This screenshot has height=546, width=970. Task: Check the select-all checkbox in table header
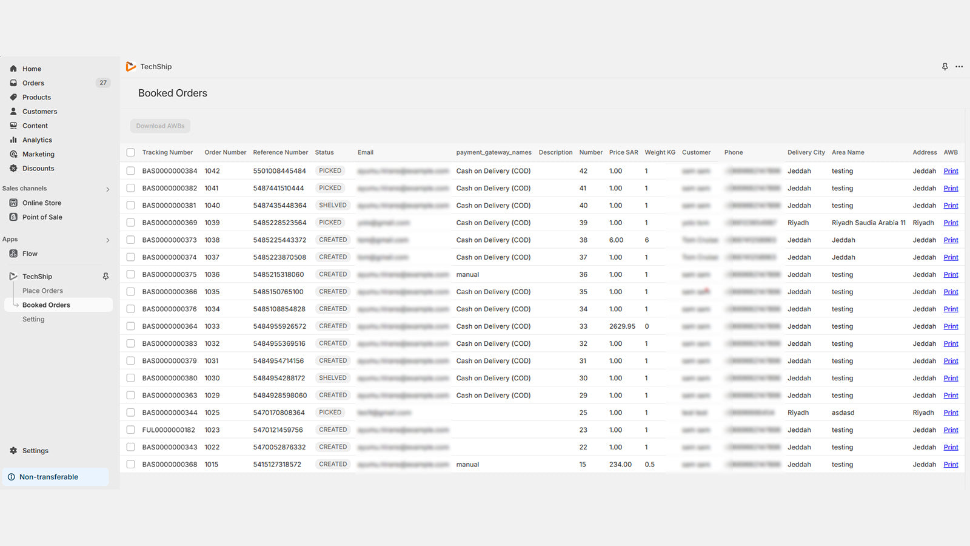click(x=130, y=152)
